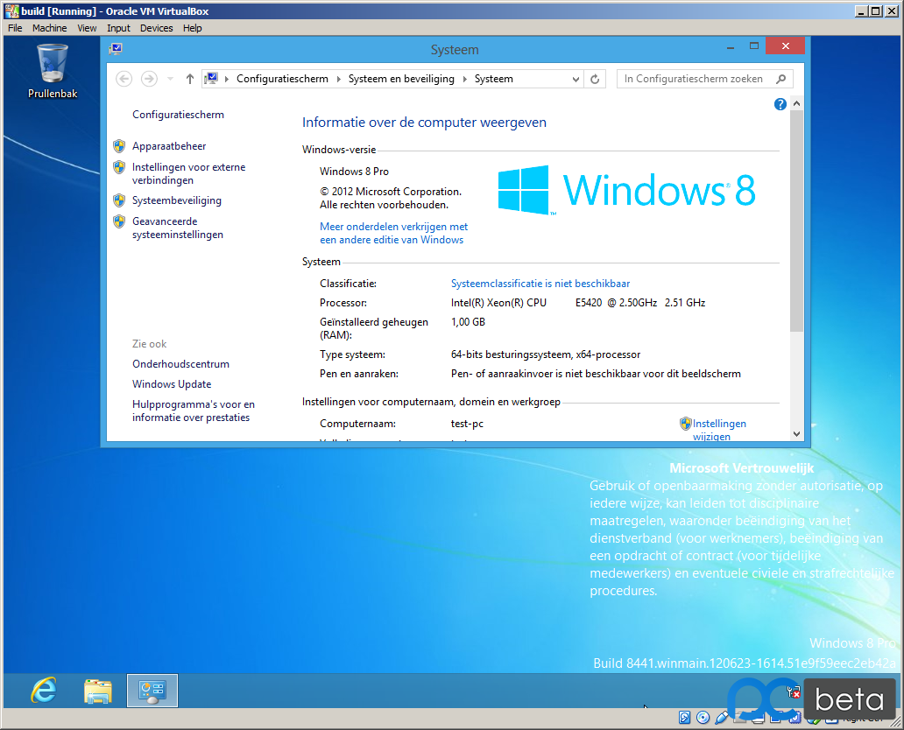This screenshot has height=730, width=904.
Task: Open Apparaatbeheer link
Action: pyautogui.click(x=169, y=146)
